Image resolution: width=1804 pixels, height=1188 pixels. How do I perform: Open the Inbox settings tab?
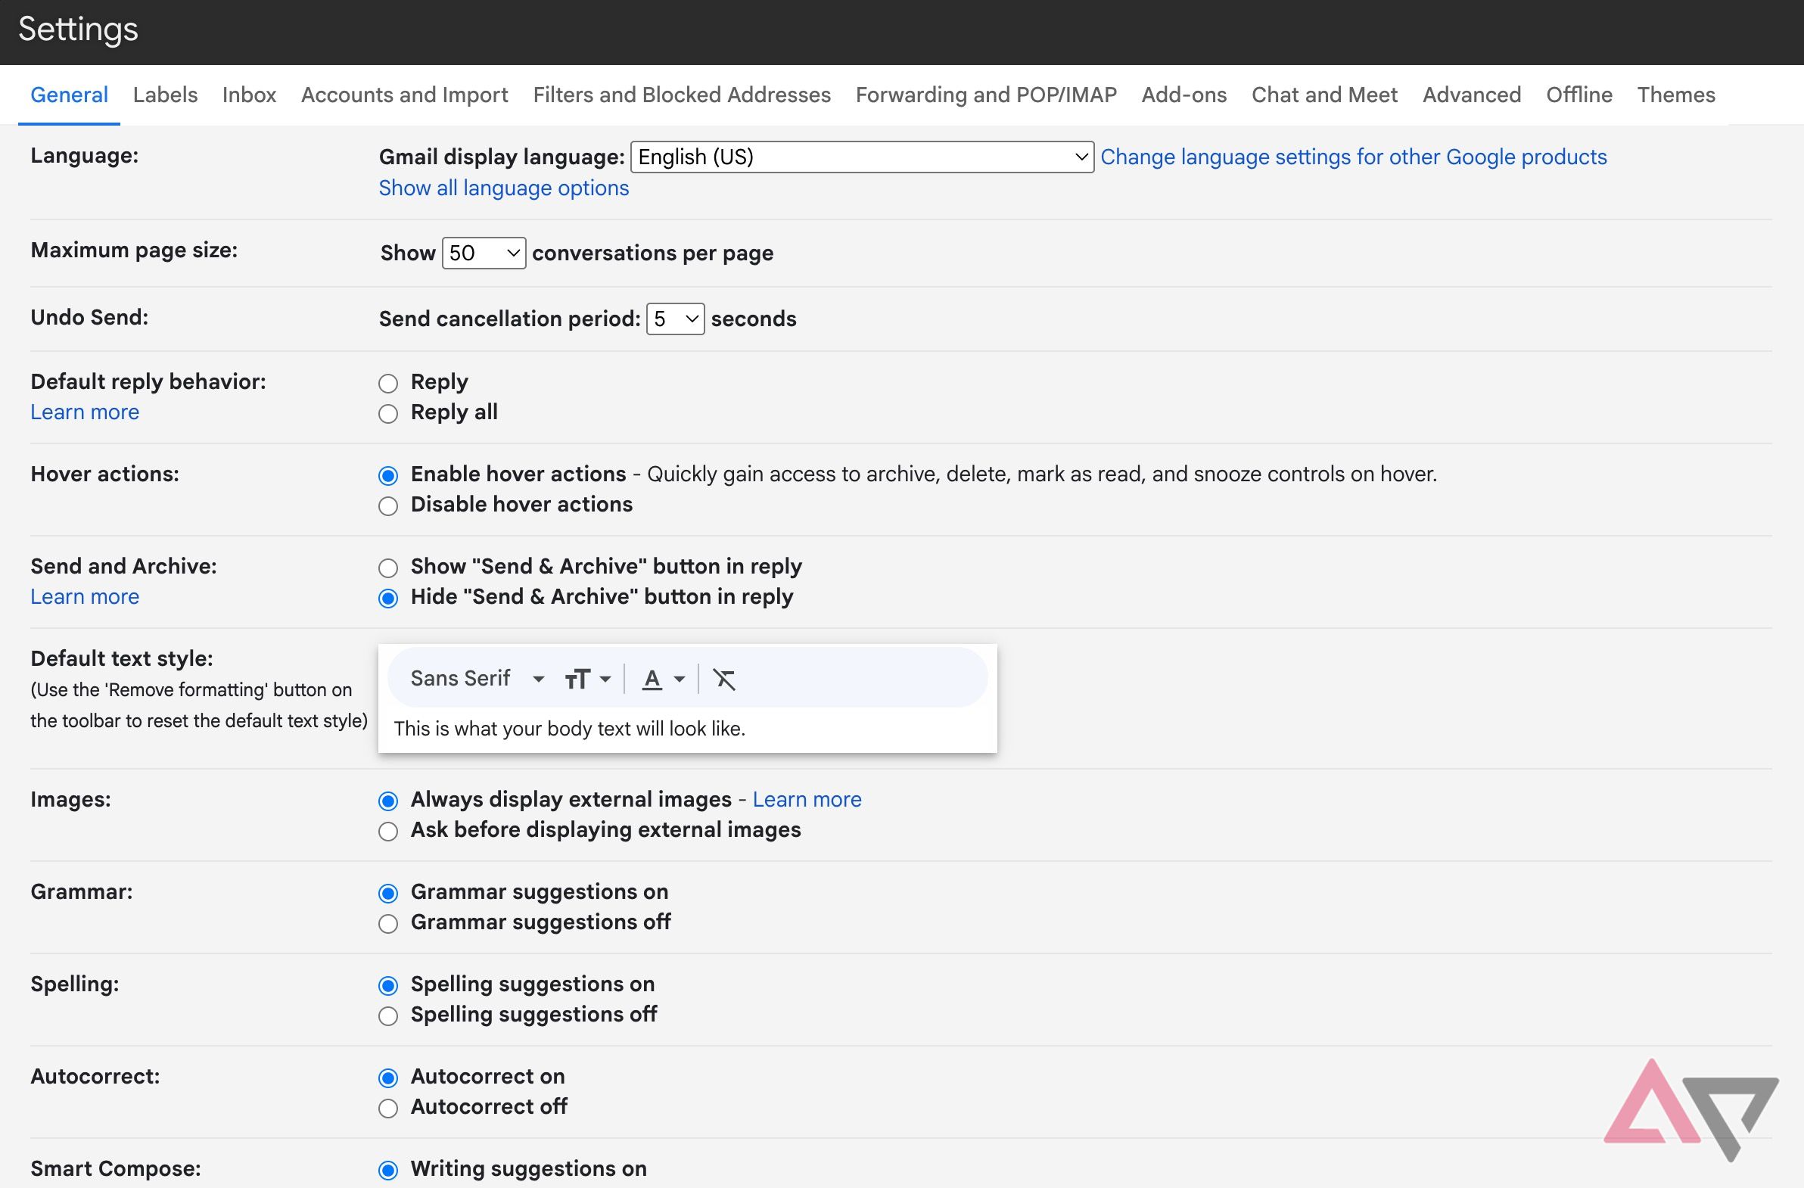[x=250, y=95]
